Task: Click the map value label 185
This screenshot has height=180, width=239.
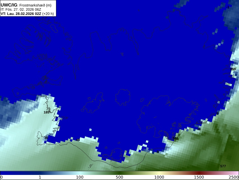Action: click(46, 112)
